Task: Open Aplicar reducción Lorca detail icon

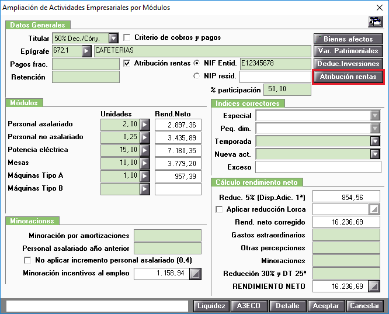Action: 374,209
